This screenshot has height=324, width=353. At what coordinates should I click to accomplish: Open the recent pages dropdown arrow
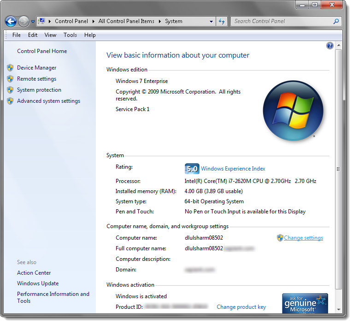[33, 22]
